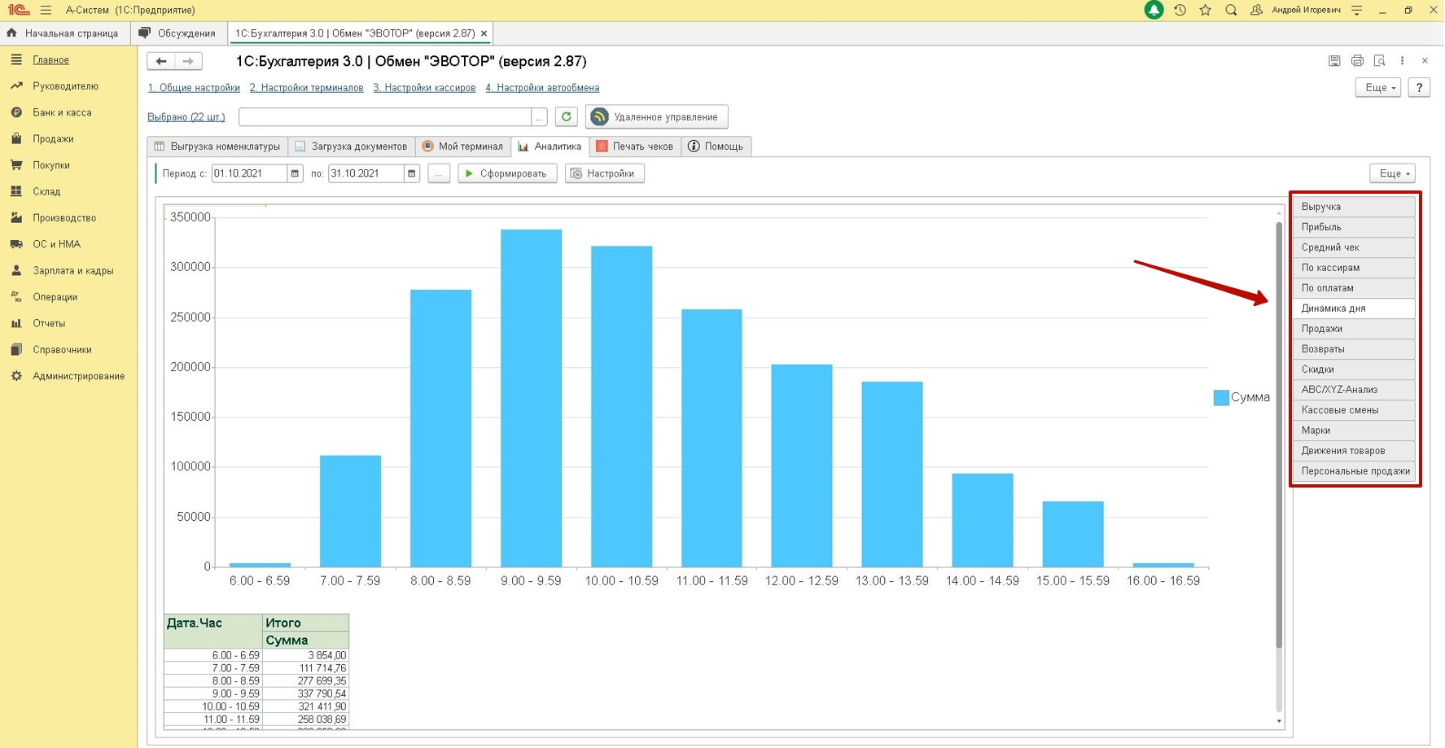Select Выручка report type

(x=1354, y=207)
